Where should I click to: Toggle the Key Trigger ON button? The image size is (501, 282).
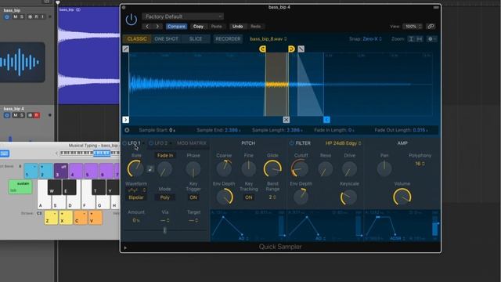coord(193,197)
